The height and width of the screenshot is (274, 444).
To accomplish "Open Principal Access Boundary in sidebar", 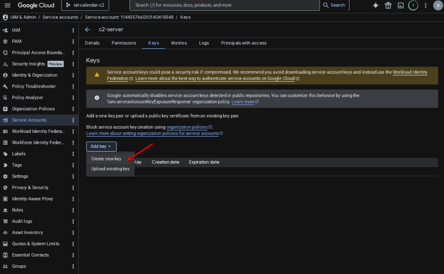I will coord(38,53).
